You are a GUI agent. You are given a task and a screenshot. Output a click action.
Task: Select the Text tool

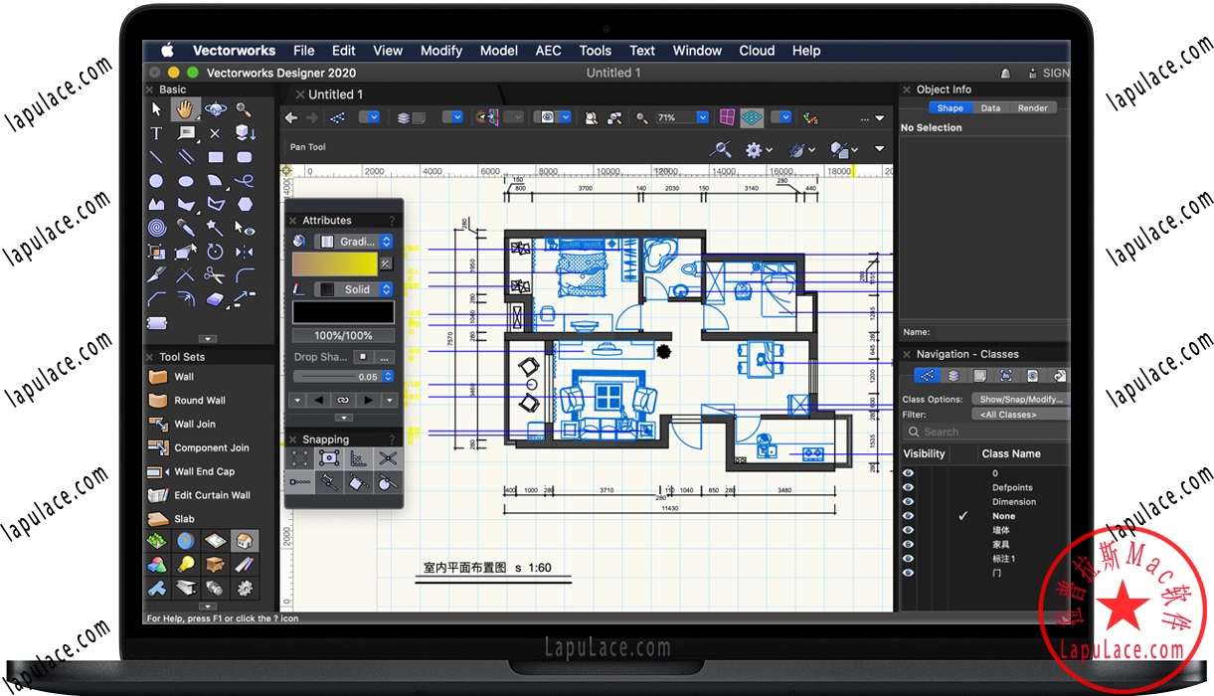[x=156, y=133]
